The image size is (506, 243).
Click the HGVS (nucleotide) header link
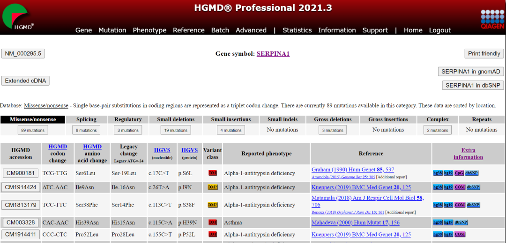[162, 150]
